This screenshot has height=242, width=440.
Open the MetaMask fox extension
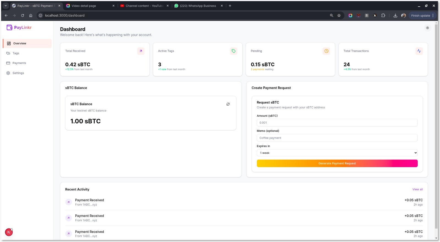[359, 15]
